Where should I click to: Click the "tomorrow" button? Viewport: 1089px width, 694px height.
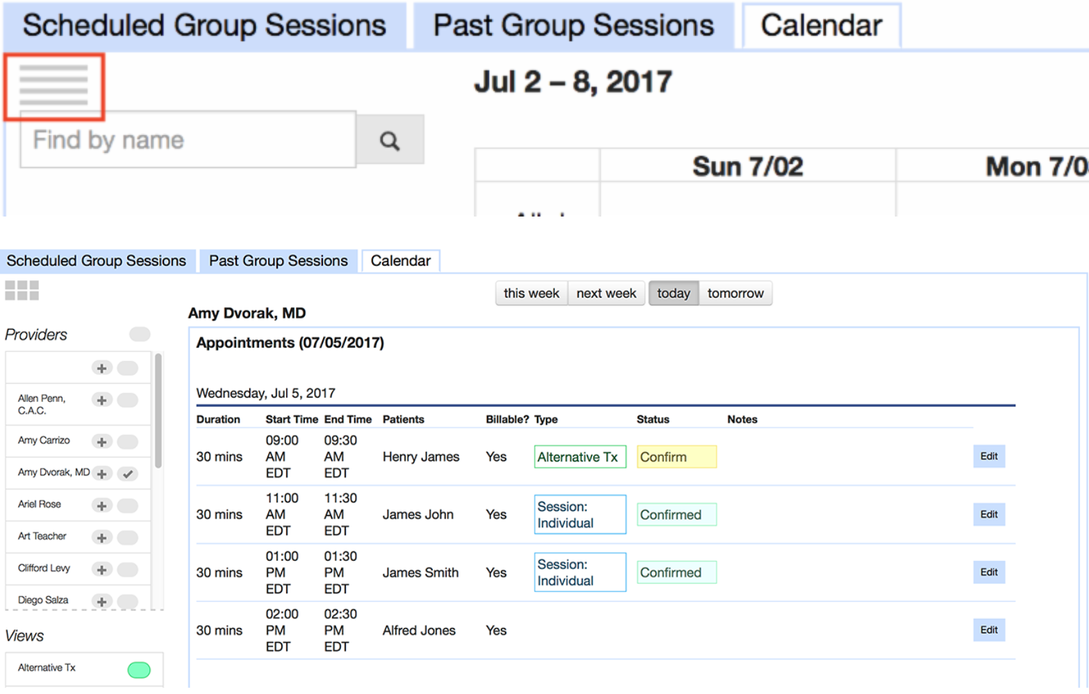pyautogui.click(x=735, y=294)
